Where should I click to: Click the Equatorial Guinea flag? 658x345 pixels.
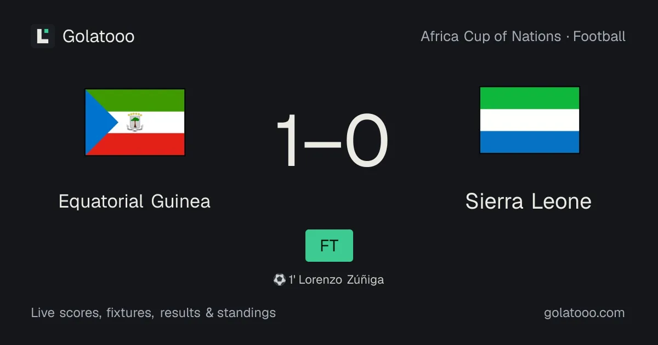coord(135,123)
